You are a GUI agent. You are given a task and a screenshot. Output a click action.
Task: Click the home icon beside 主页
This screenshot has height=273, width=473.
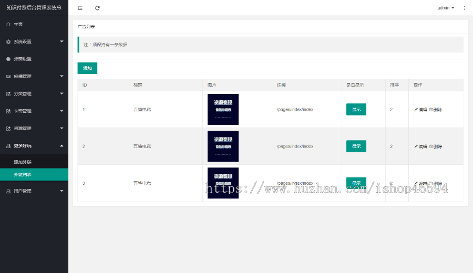8,24
